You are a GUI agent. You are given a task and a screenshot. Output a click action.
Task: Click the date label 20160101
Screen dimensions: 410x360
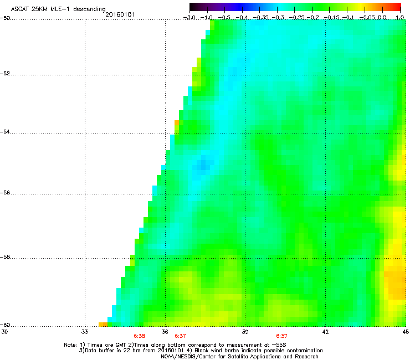coord(120,14)
